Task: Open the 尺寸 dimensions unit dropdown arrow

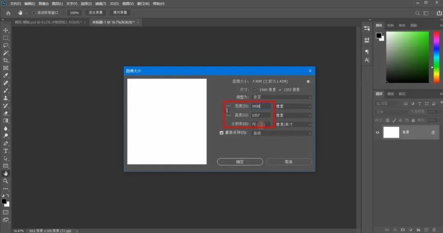Action: coord(255,90)
